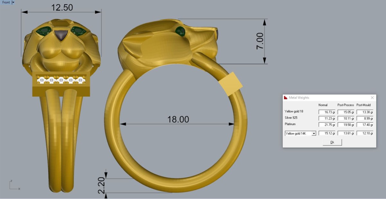The height and width of the screenshot is (199, 386).
Task: Select the Silver 925 Normal 11.23 gr field
Action: point(327,118)
